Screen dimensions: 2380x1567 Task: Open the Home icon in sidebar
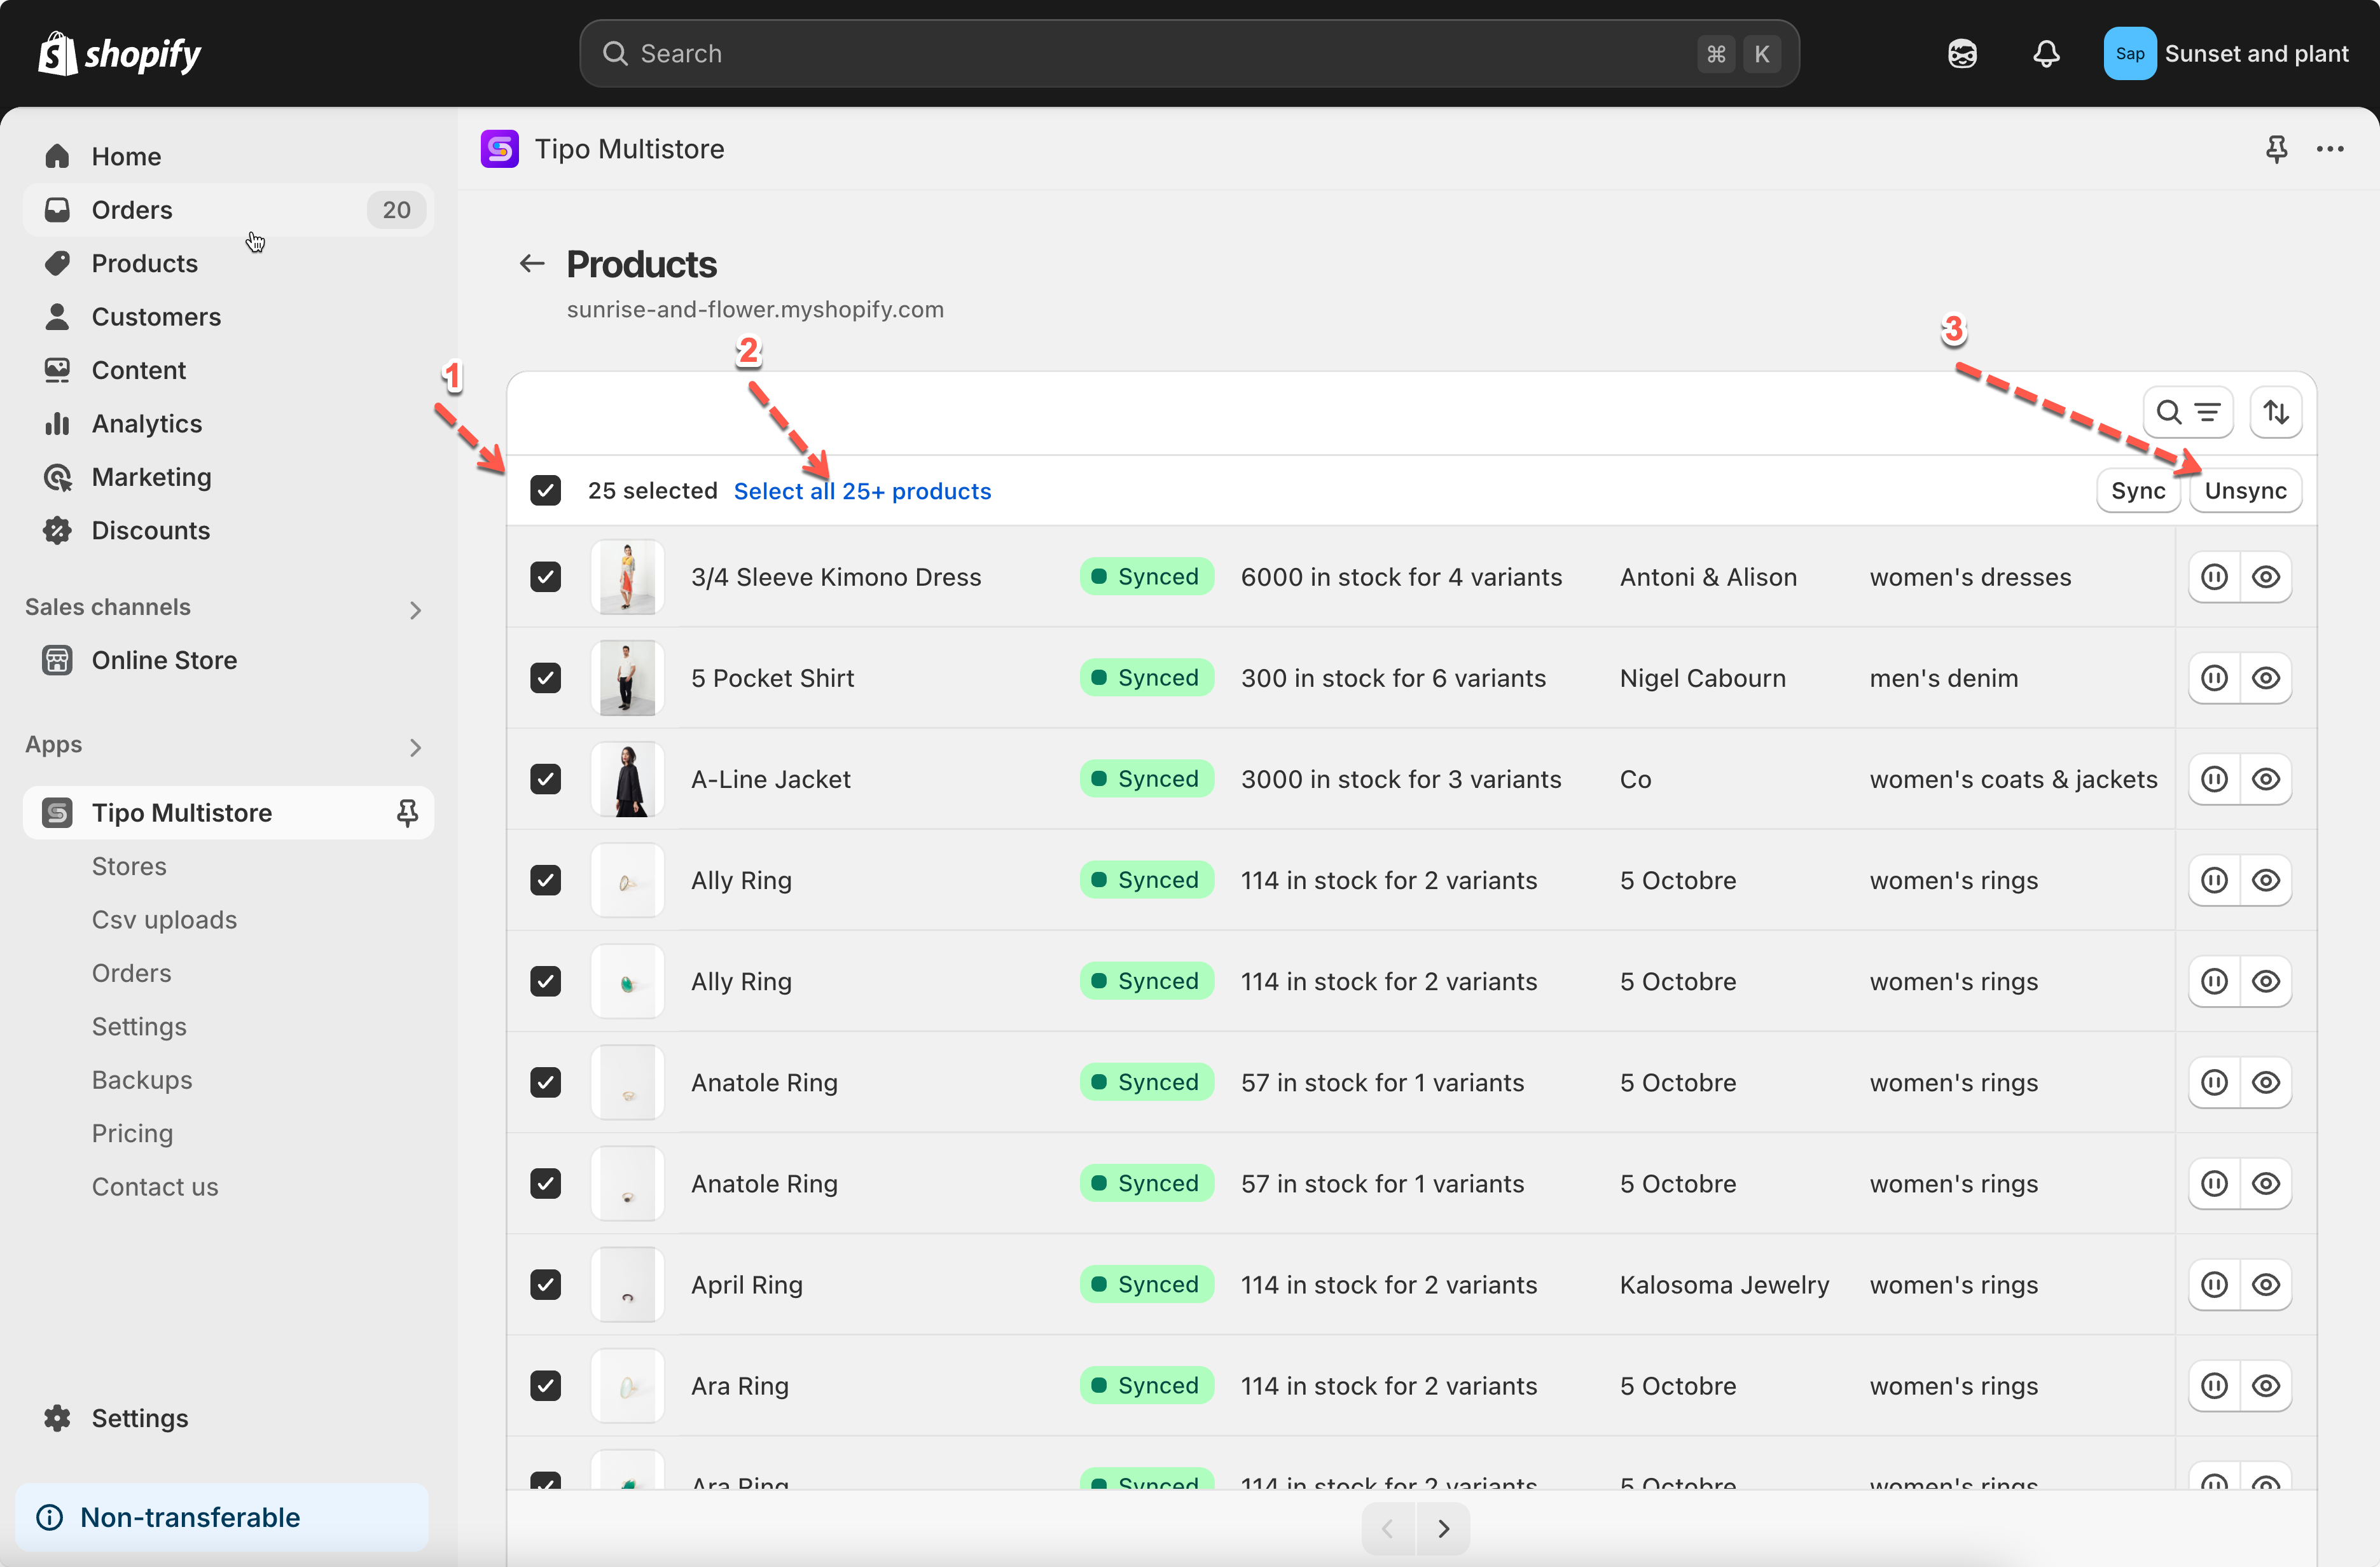[x=57, y=156]
